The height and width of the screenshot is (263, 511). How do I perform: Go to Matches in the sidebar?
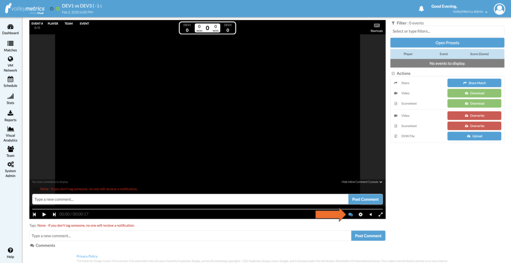10,46
